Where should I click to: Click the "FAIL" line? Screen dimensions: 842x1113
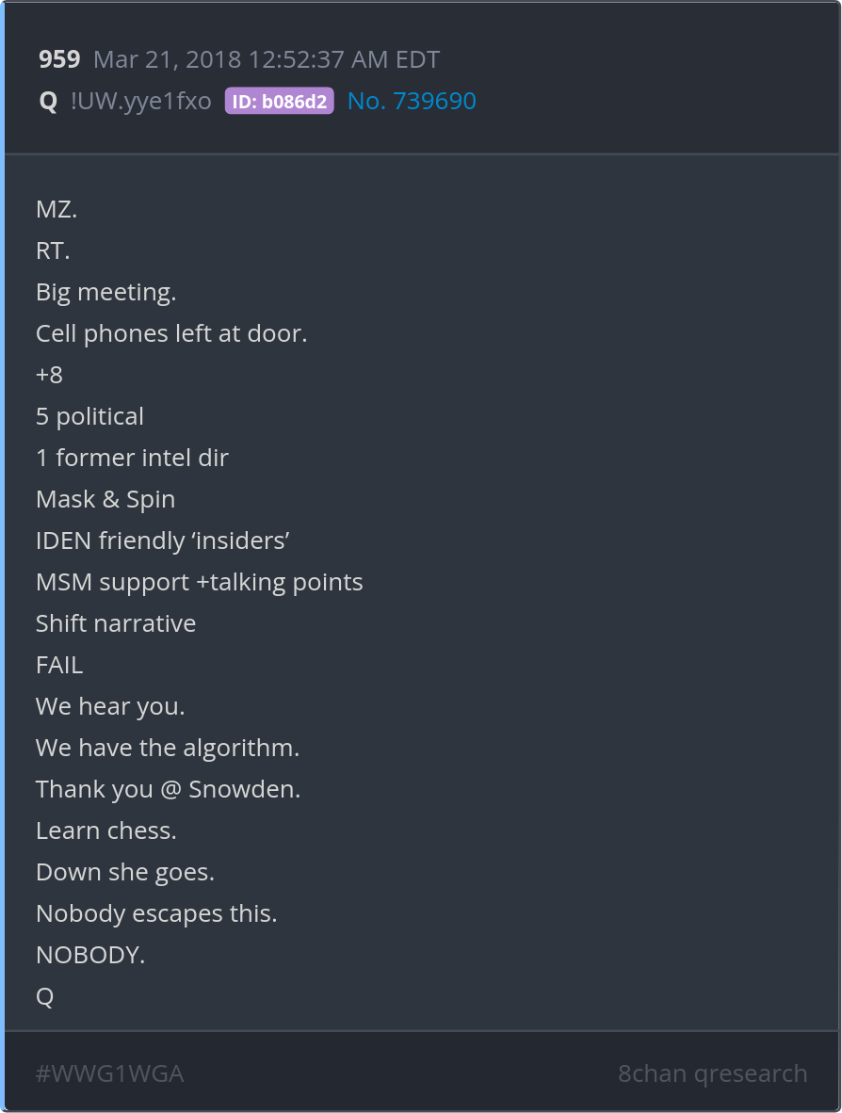coord(59,665)
